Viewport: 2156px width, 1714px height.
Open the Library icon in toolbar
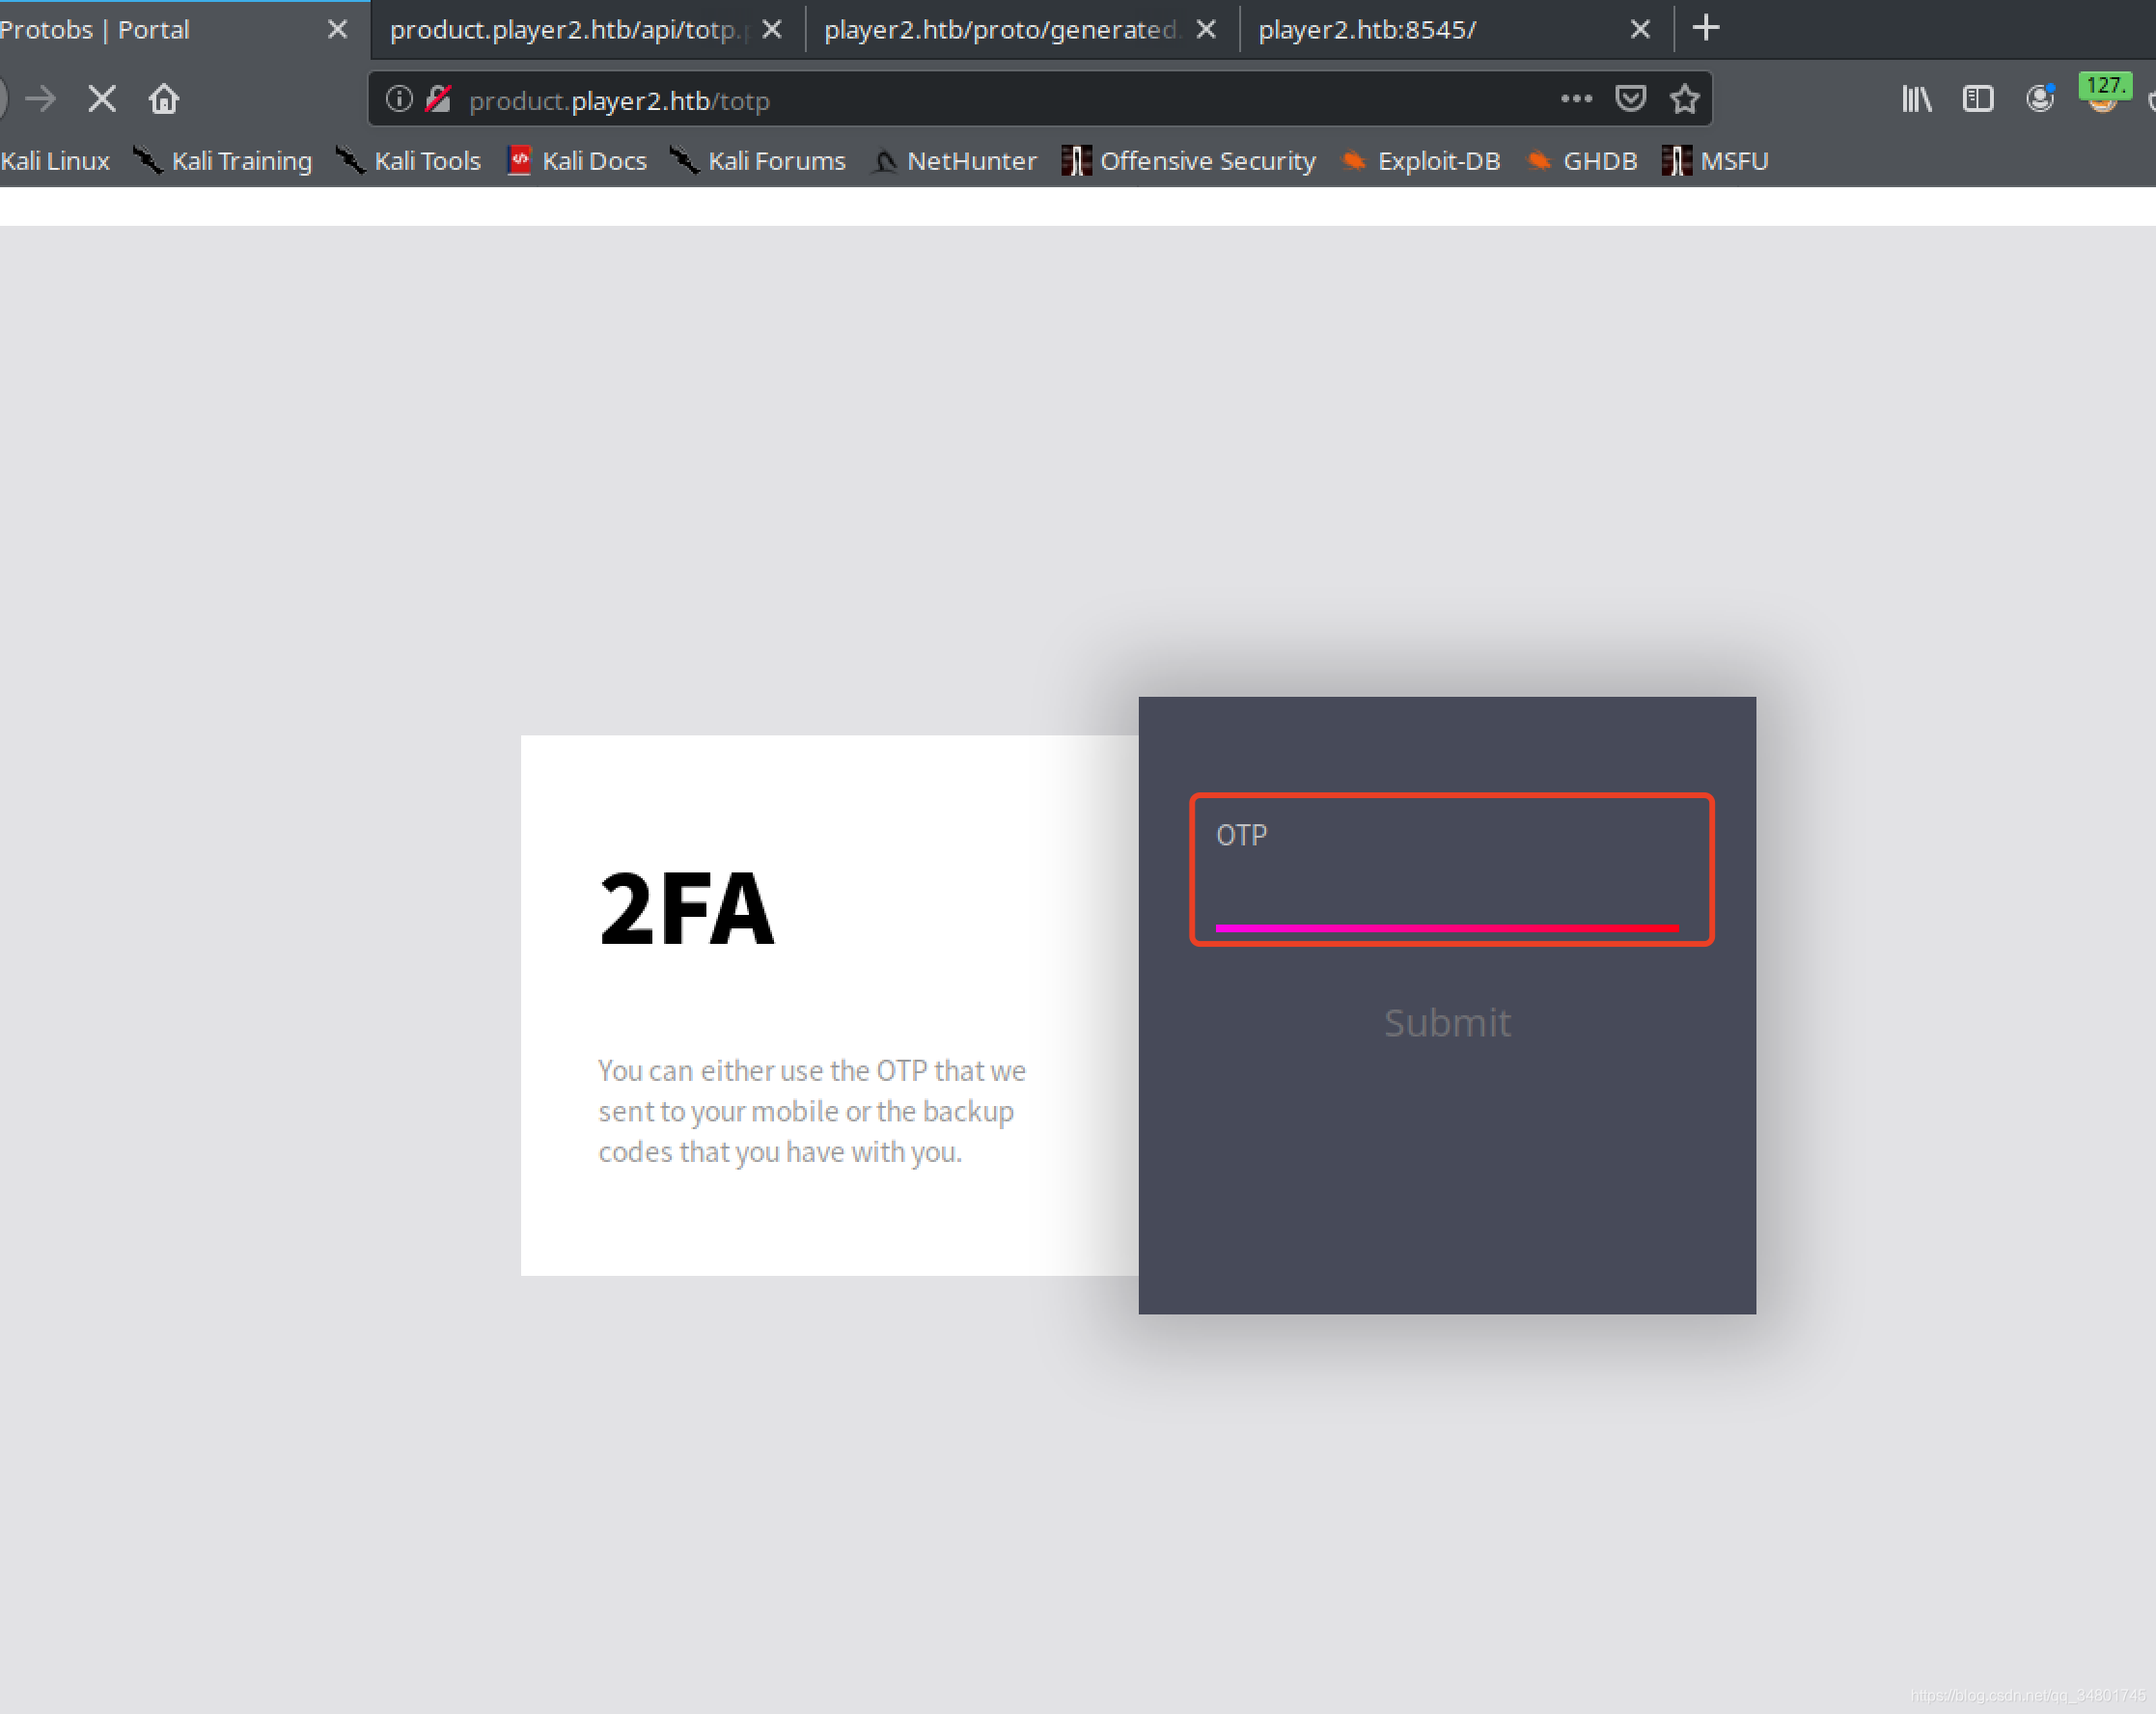[1916, 99]
